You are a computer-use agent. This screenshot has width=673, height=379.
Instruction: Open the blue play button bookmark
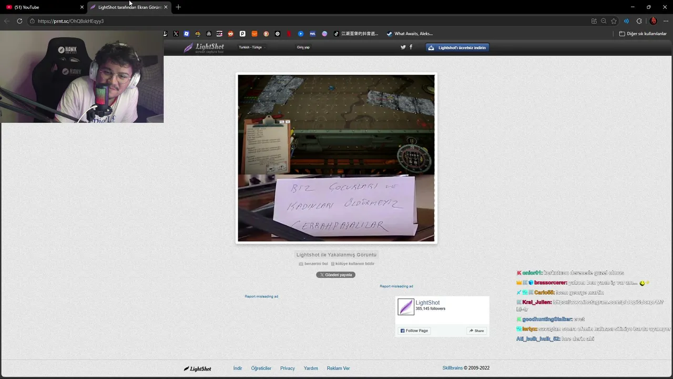tap(301, 34)
